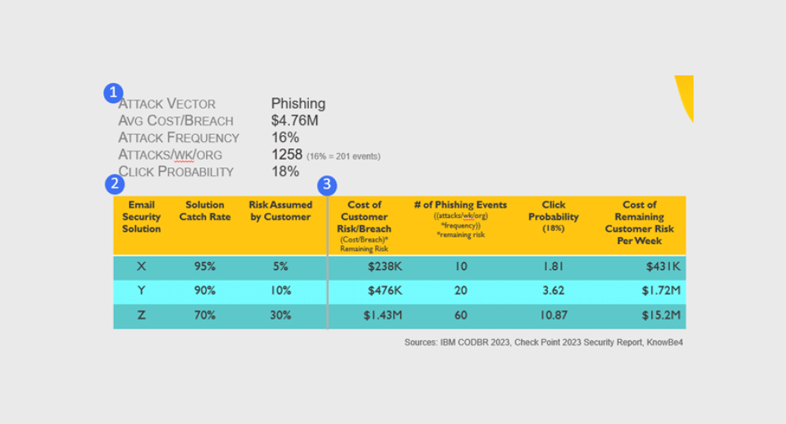Click the Click Probability label above table
Viewport: 786px width, 424px height.
click(176, 172)
